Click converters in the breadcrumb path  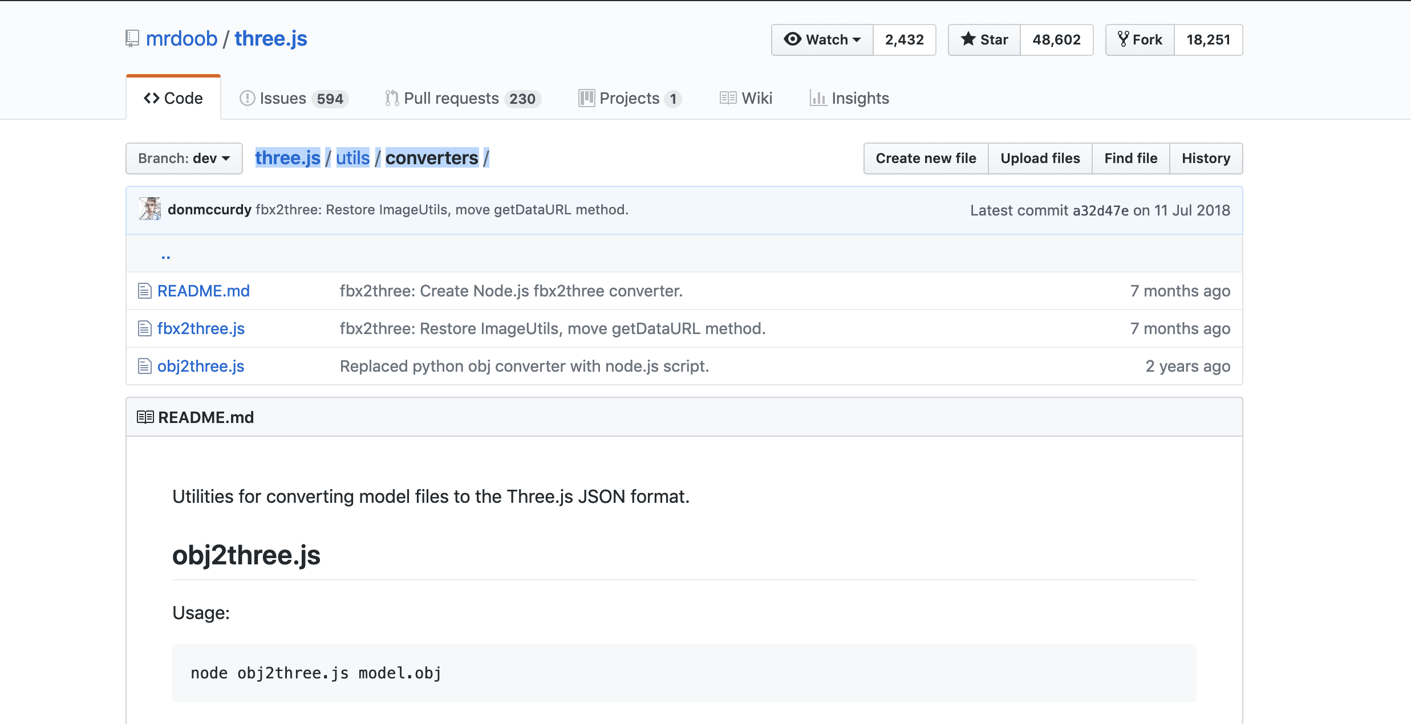pos(432,158)
